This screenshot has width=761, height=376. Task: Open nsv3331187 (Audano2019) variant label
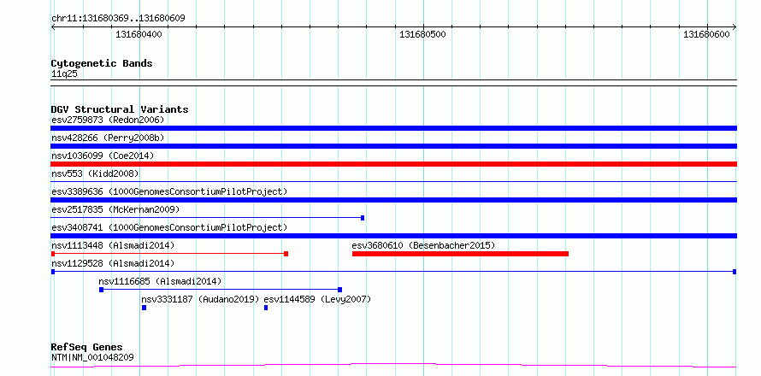point(200,299)
